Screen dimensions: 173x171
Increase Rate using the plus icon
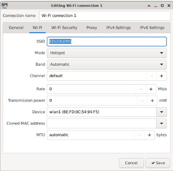(151, 89)
